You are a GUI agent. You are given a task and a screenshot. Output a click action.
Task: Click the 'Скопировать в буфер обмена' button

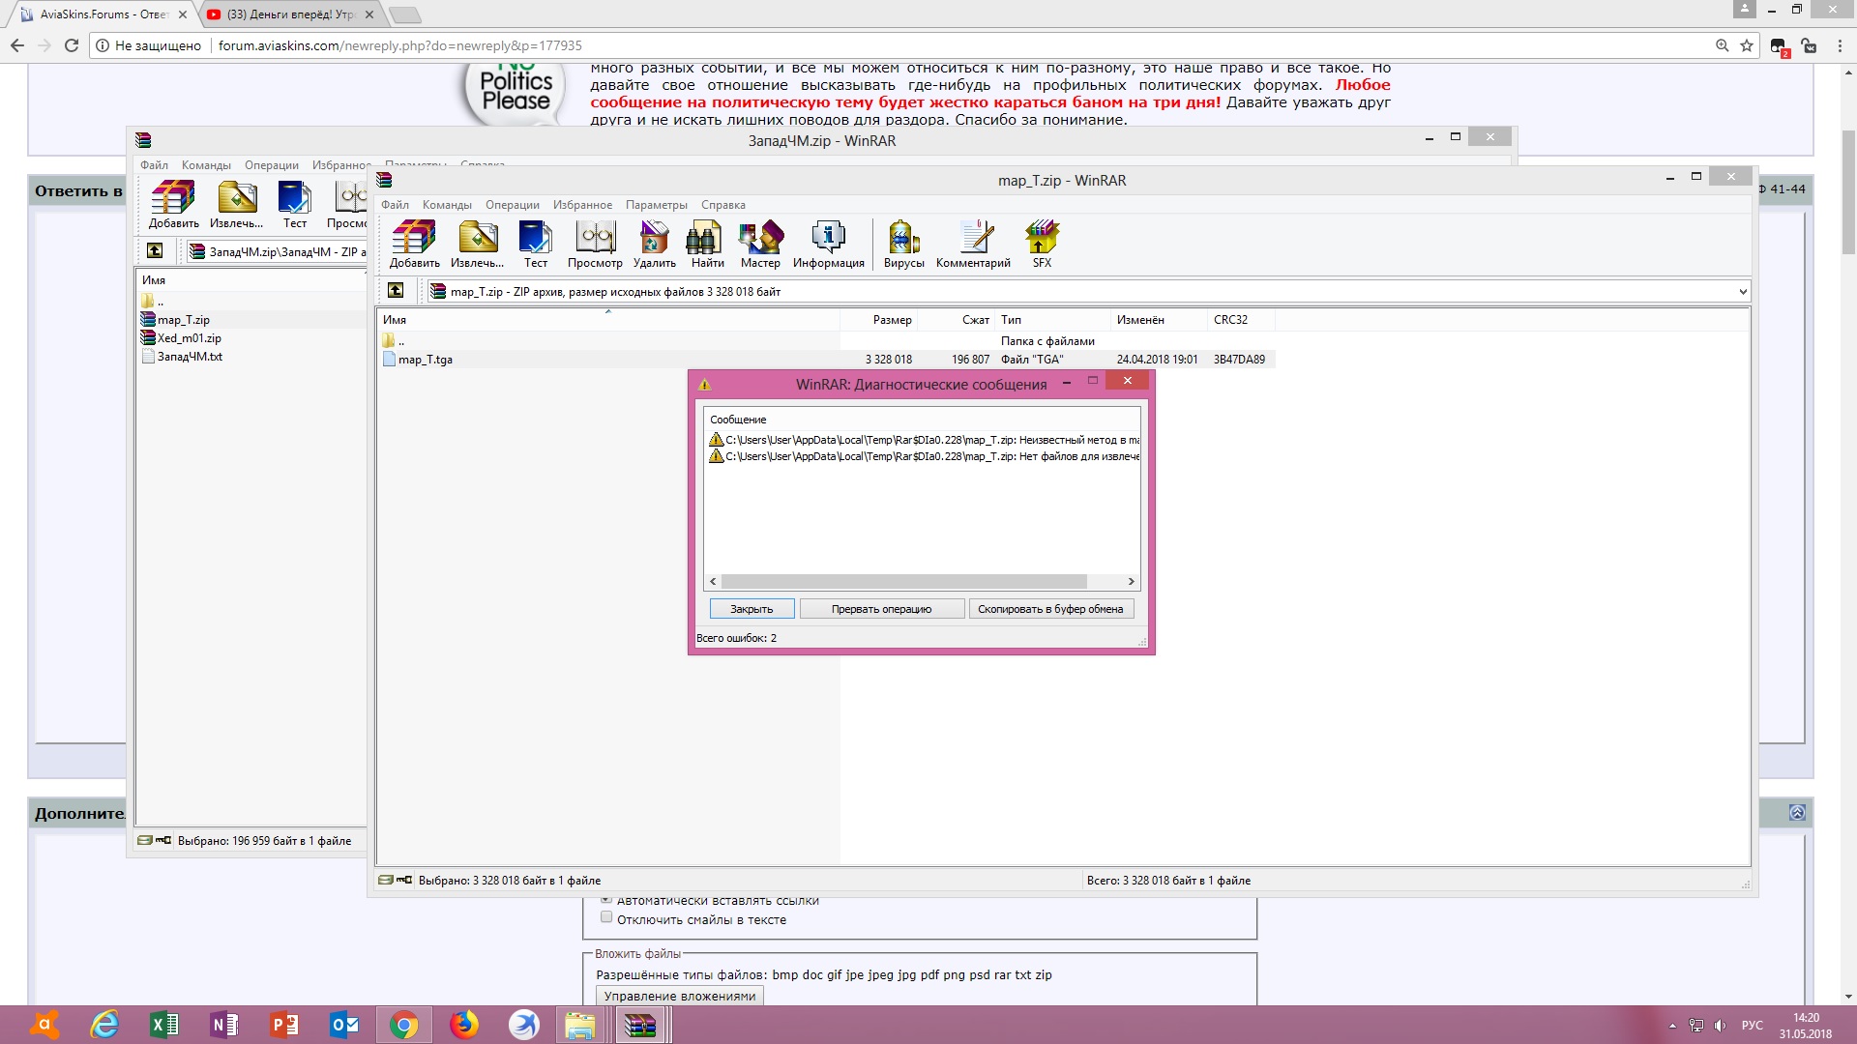1049,609
